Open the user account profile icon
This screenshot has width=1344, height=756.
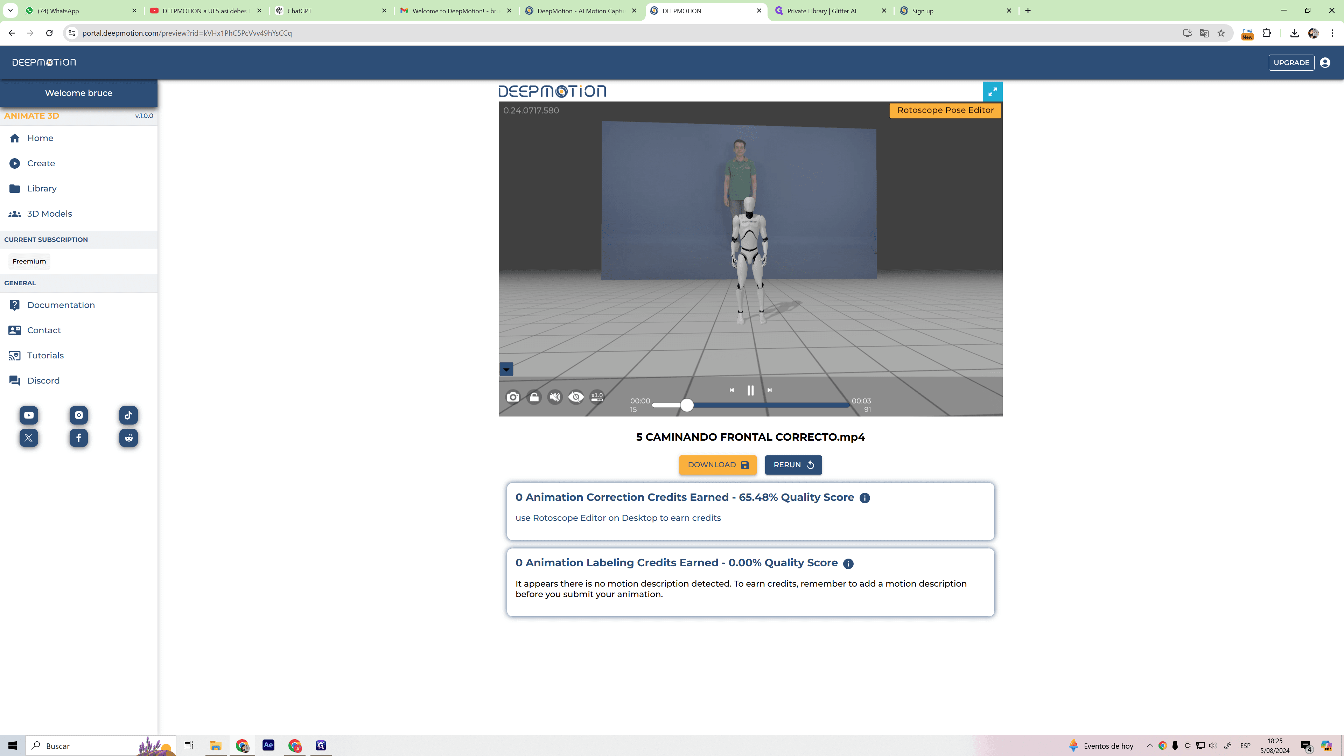tap(1325, 63)
